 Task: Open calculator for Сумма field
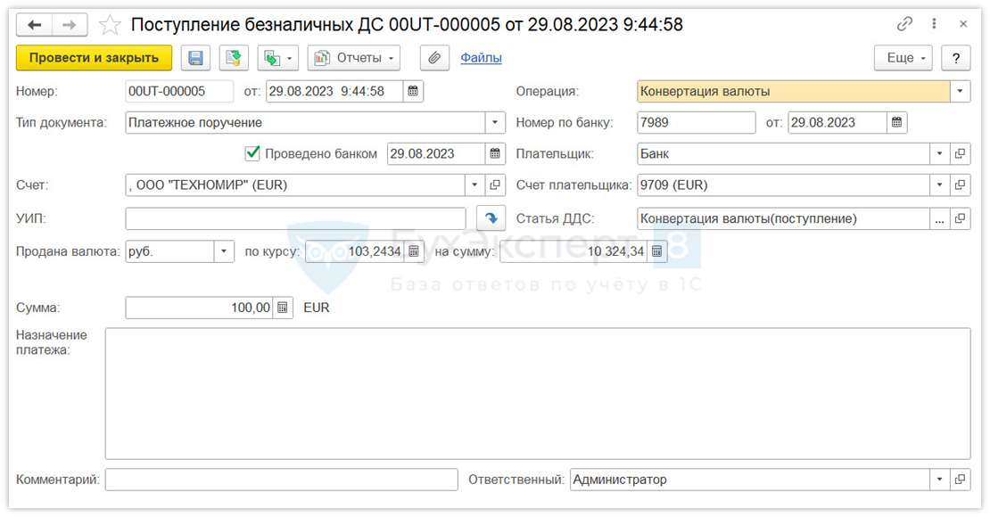point(283,308)
